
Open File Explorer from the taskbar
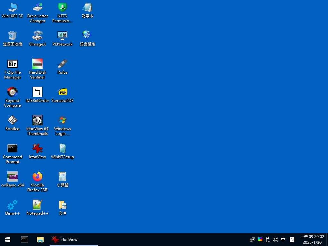(40, 240)
